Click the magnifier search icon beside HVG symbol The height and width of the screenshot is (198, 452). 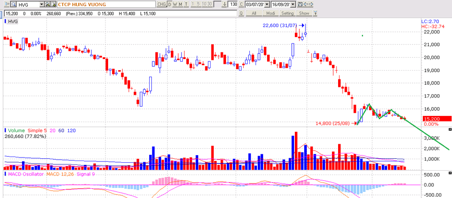(x=13, y=4)
